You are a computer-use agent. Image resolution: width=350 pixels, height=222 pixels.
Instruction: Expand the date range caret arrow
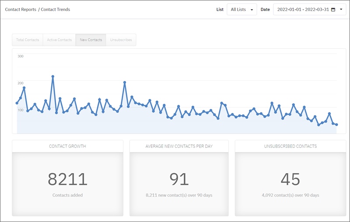(341, 10)
